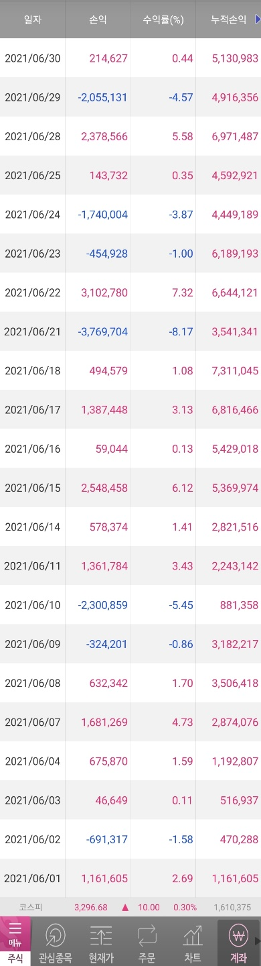Viewport: 261px width, 966px height.
Task: Show more columns with the header arrow
Action: 257,19
